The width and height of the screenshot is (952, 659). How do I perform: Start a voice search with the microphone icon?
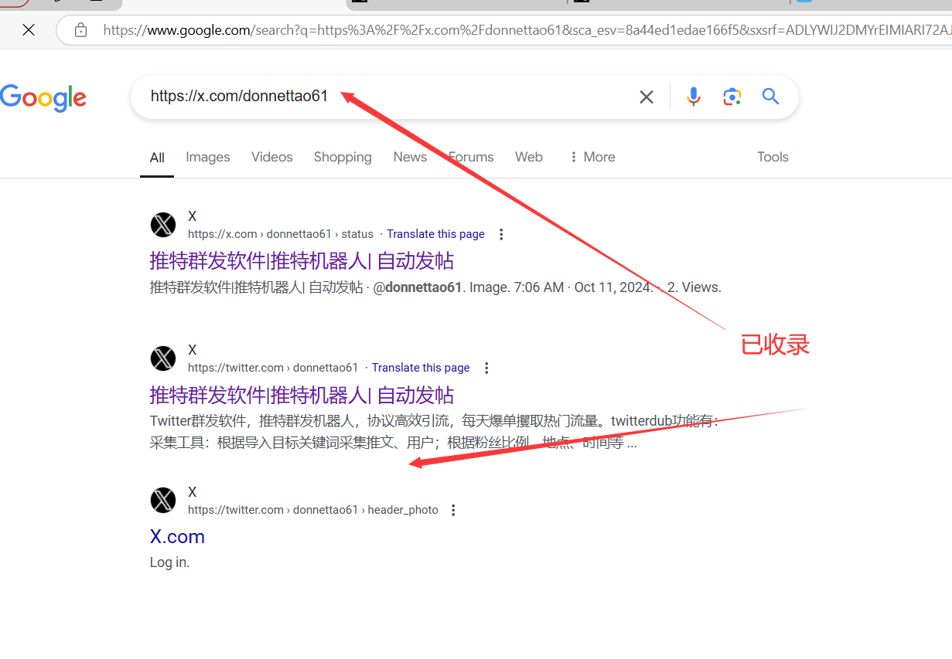point(693,97)
